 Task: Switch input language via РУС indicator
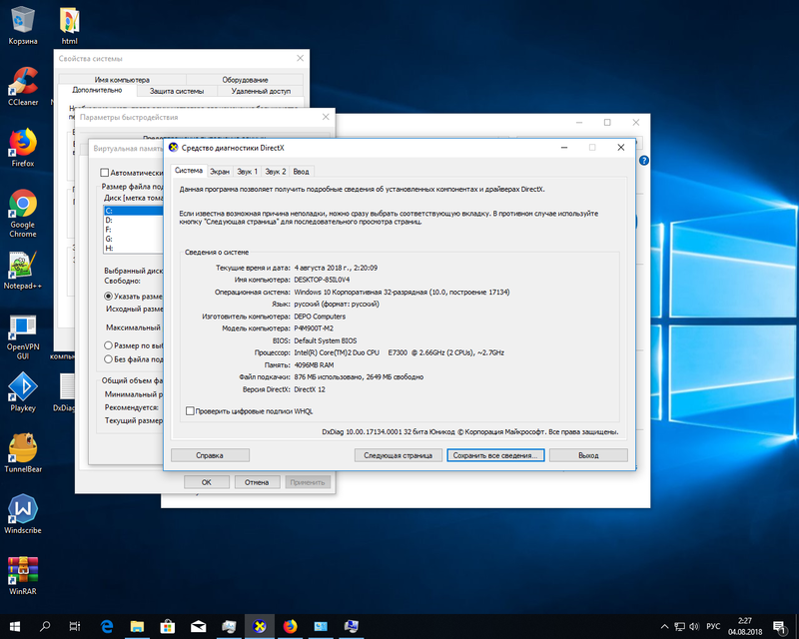point(713,626)
